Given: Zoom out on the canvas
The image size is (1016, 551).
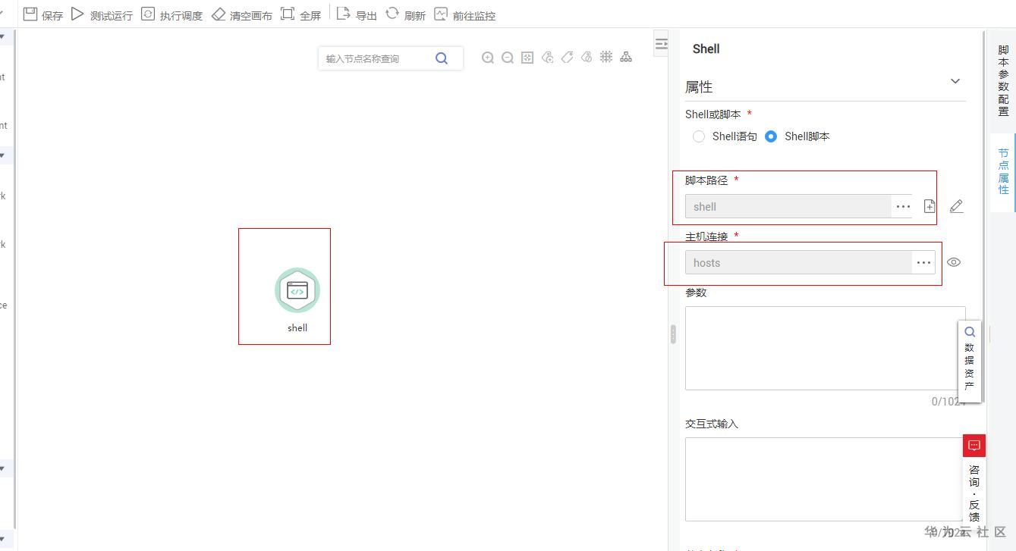Looking at the screenshot, I should 508,58.
